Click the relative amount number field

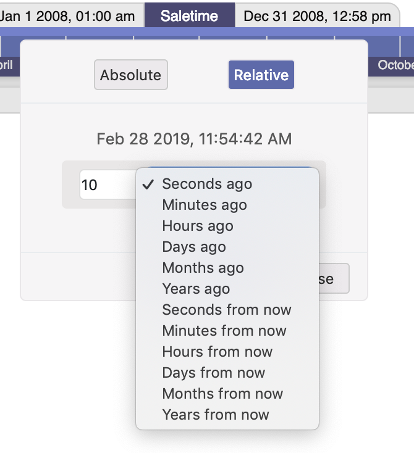[x=106, y=185]
